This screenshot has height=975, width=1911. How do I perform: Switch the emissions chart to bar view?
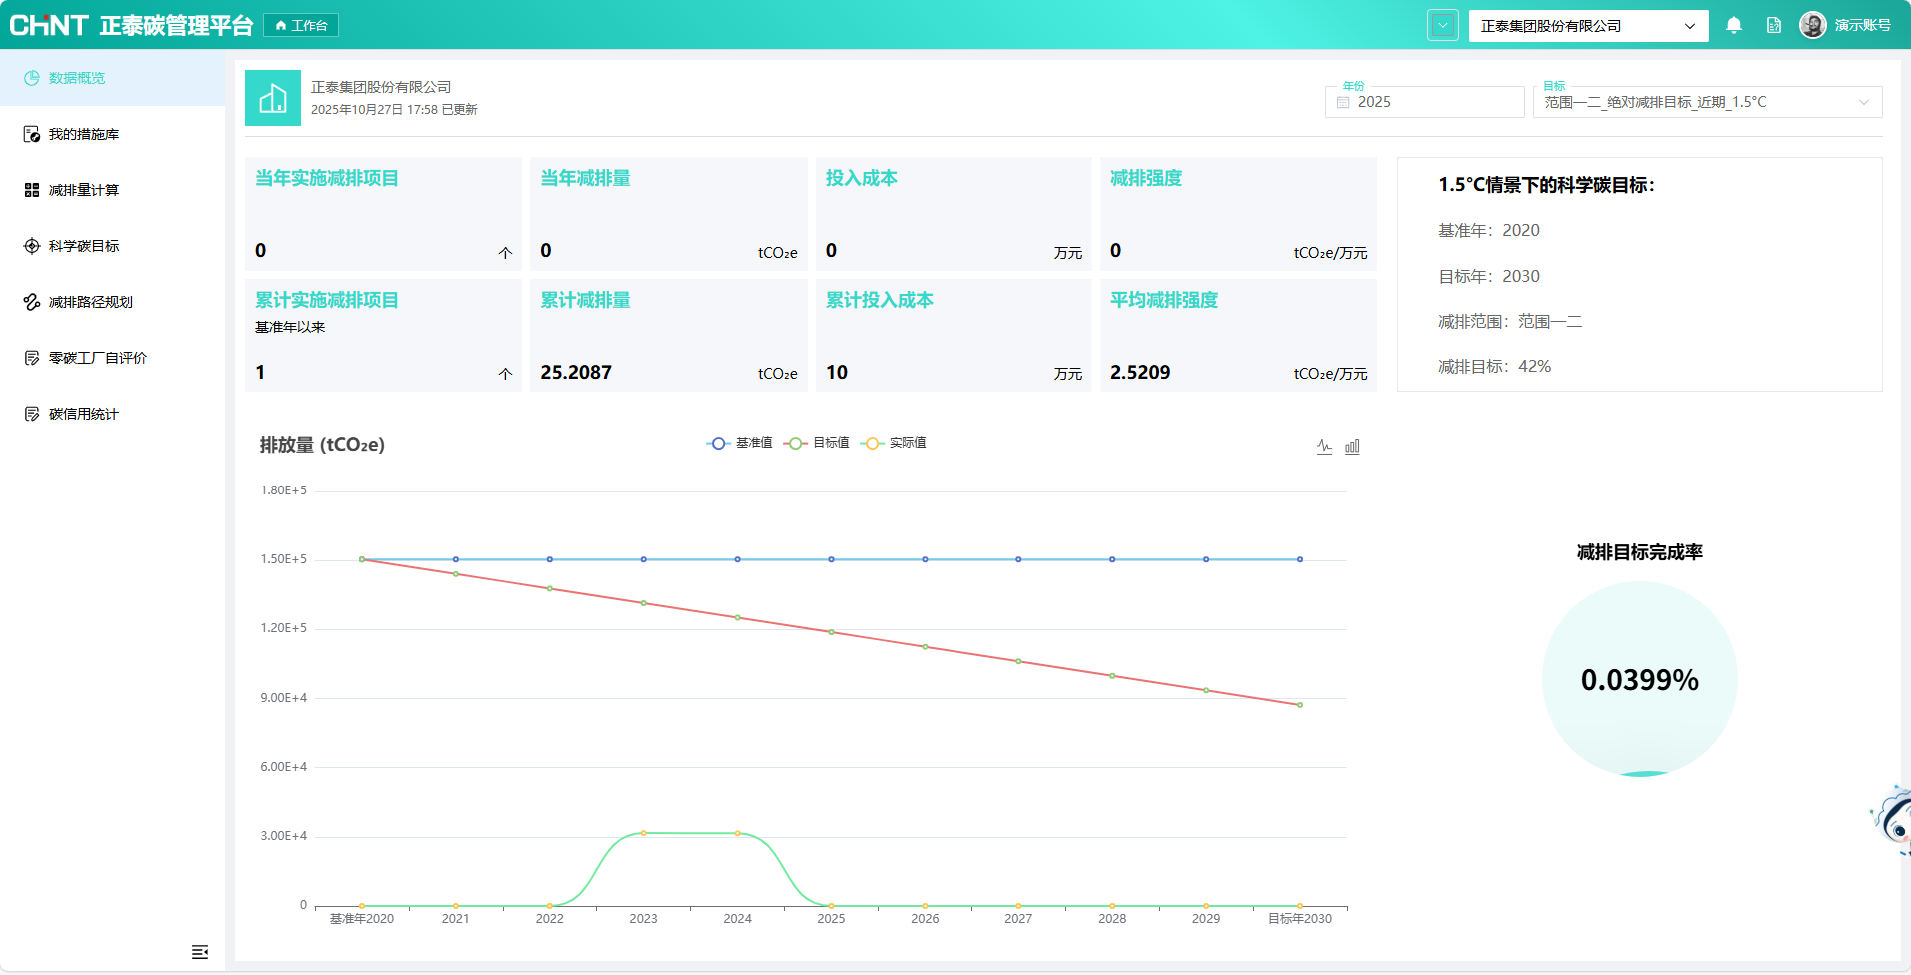coord(1352,446)
